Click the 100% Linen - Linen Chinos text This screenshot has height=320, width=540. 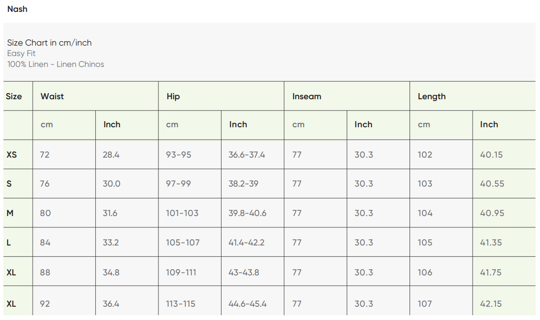[56, 64]
